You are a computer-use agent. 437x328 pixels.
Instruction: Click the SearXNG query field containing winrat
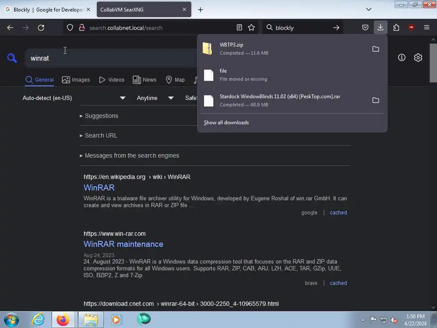coord(111,58)
